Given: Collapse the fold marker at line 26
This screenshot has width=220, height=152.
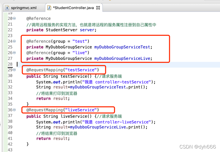Looking at the screenshot, I should point(14,53).
